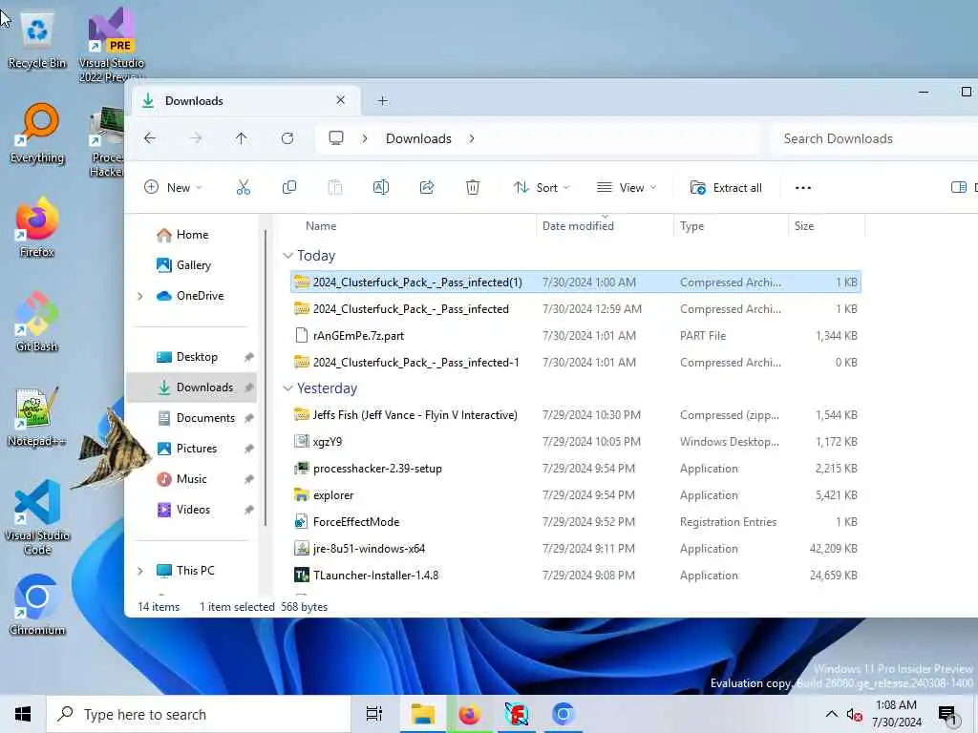Select the Jeffs Fish zip archive
The width and height of the screenshot is (978, 733).
point(576,414)
